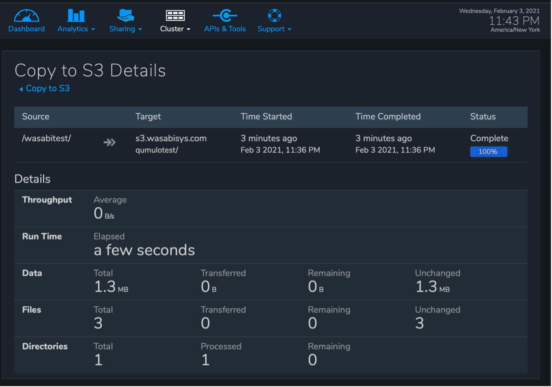Expand the Support dropdown menu

point(274,29)
